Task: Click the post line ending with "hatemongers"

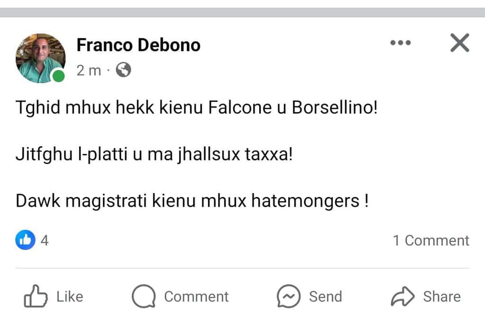Action: pyautogui.click(x=192, y=201)
